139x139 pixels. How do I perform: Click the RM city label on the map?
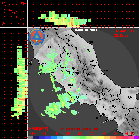[x=70, y=85]
